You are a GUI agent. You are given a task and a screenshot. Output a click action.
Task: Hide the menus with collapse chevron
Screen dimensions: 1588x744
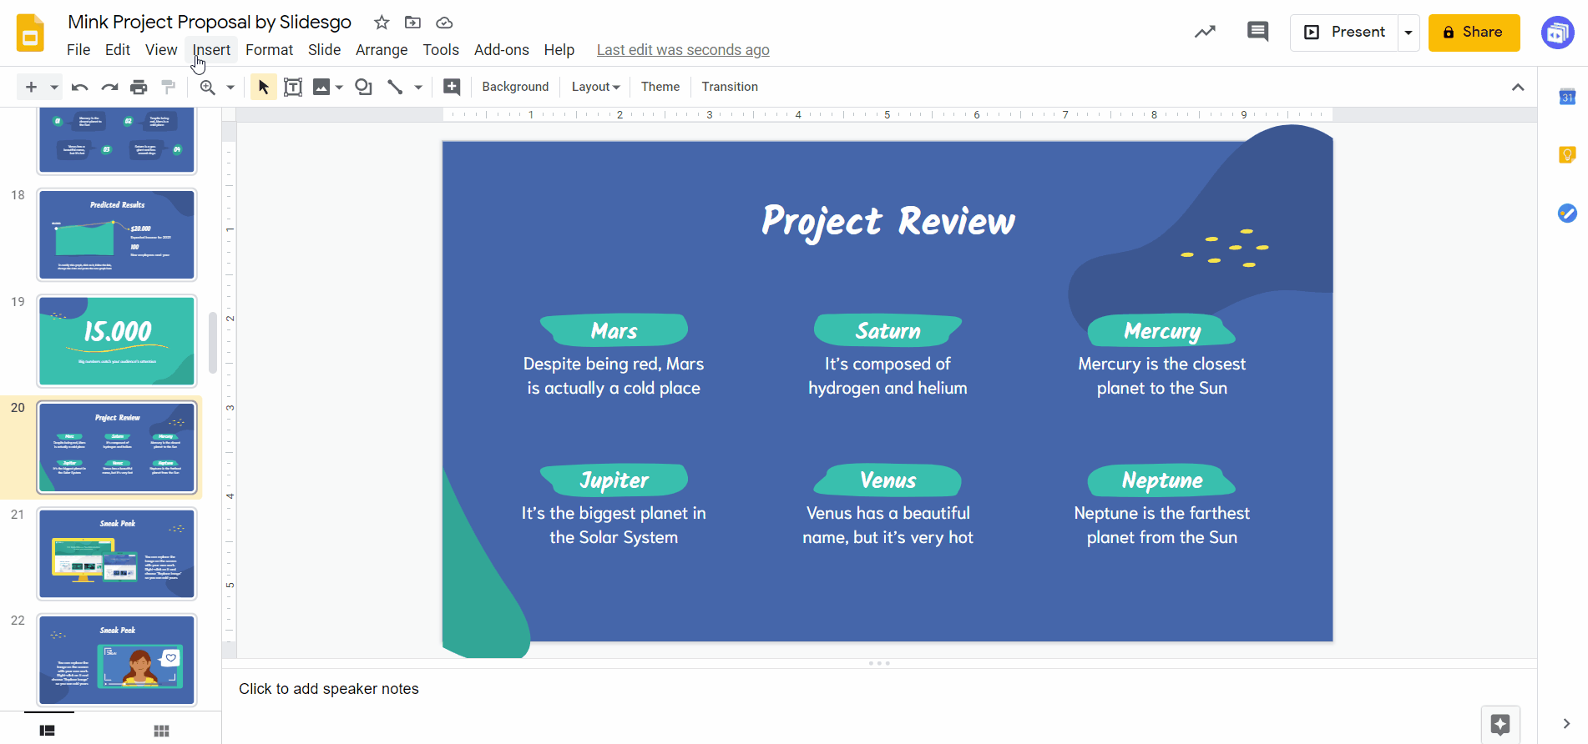pyautogui.click(x=1518, y=87)
